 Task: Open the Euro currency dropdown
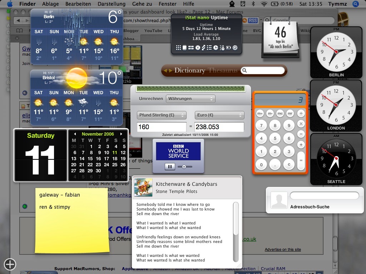[x=219, y=115]
